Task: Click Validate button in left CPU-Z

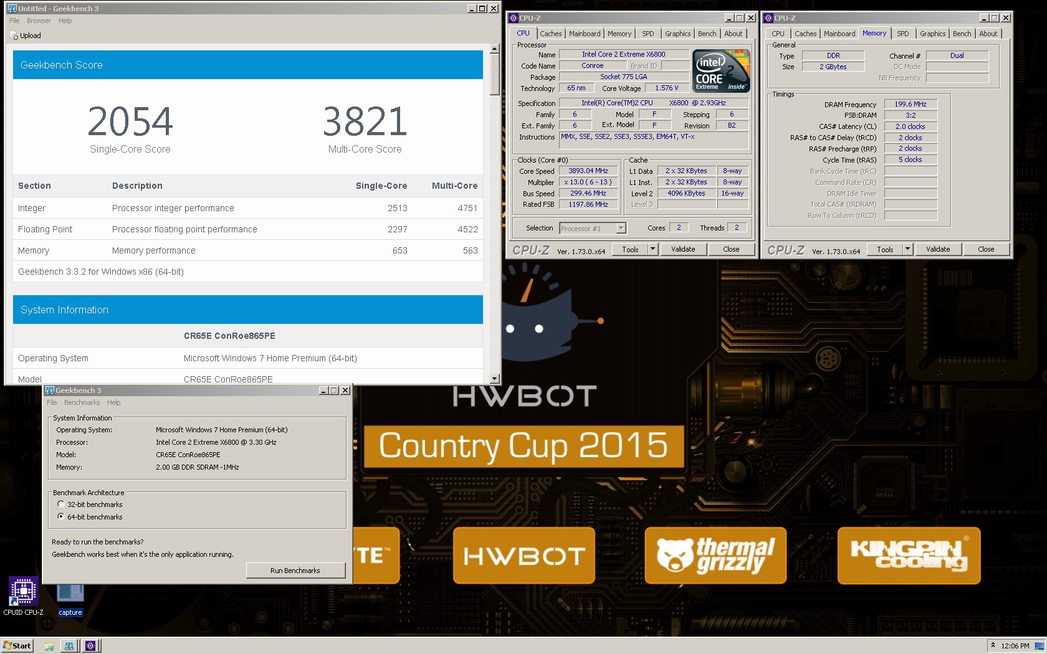Action: [x=683, y=249]
